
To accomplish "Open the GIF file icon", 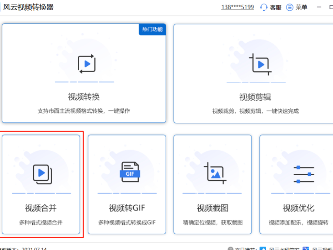I will 130,172.
